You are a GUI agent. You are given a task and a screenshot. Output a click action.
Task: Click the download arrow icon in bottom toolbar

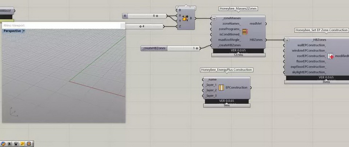9,144
